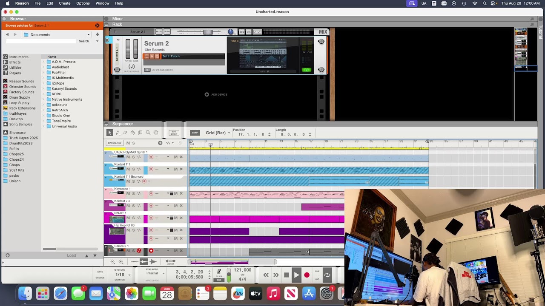Click the Seq button on Serum mix channel
Screen dimensions: 545x306
(x=242, y=32)
